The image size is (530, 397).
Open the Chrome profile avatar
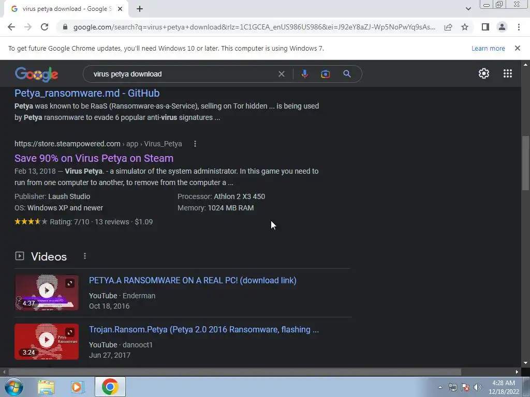pos(502,27)
